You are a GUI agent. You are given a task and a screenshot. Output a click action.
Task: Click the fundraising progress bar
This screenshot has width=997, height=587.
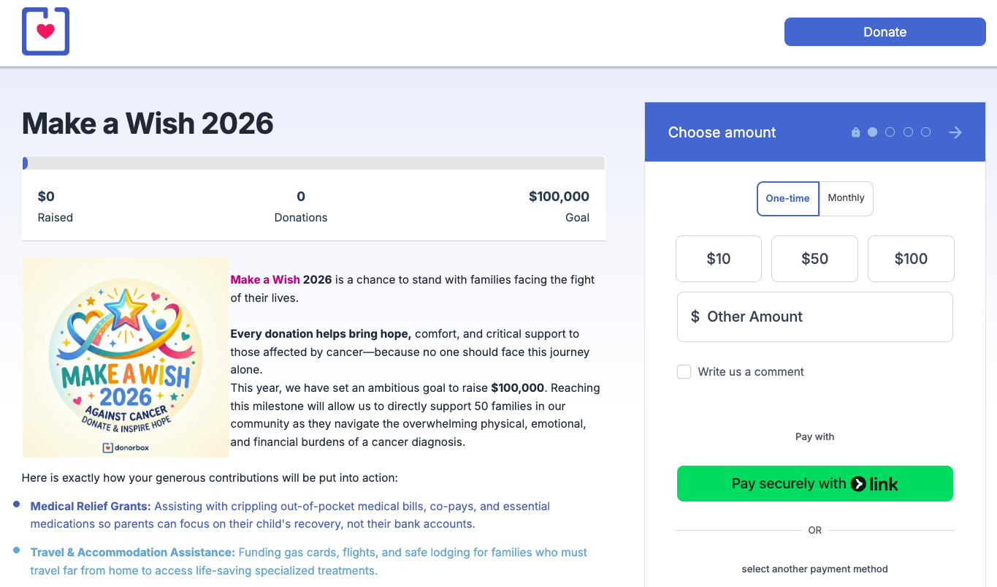(x=313, y=163)
